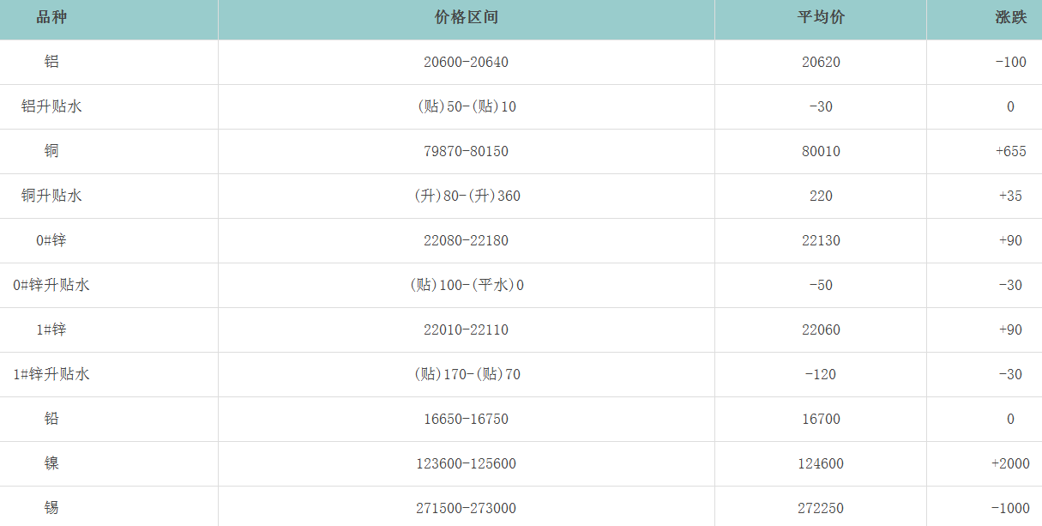Select aluminum price range 20600-20640
Viewport: 1042px width, 526px height.
click(x=466, y=63)
